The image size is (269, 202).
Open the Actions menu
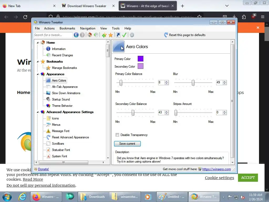[x=49, y=28]
